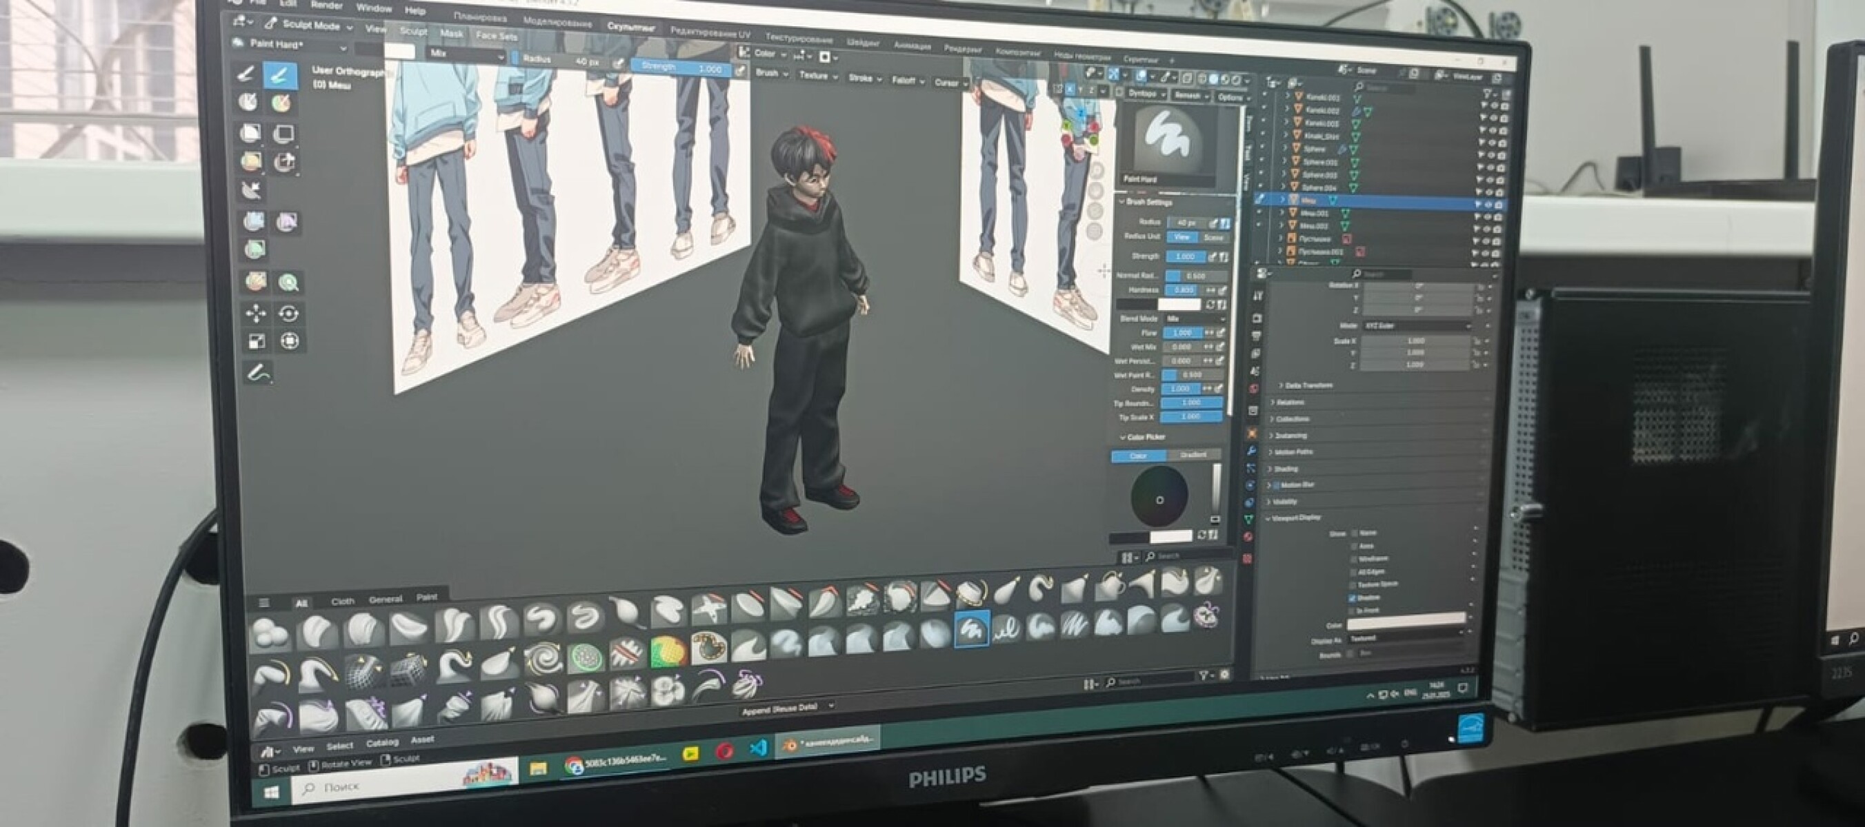Enable the Wireframe checkbox

(x=1353, y=560)
